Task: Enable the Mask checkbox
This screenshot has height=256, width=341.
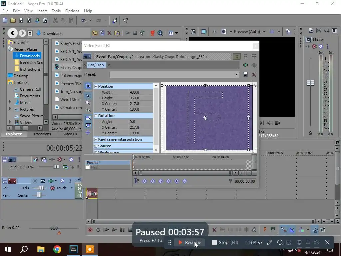Action: 88,167
